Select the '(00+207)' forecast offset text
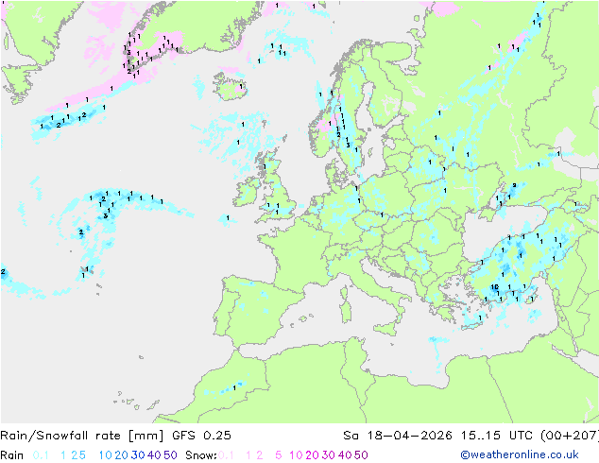599x463 pixels. click(570, 436)
